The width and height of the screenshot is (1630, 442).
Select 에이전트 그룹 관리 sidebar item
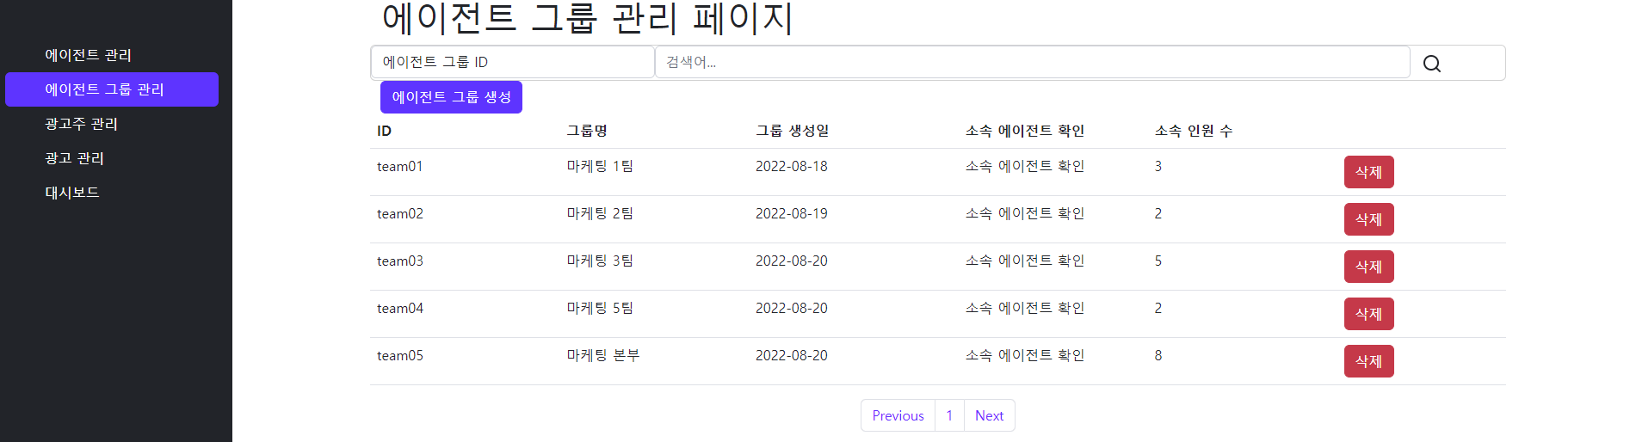pos(112,89)
